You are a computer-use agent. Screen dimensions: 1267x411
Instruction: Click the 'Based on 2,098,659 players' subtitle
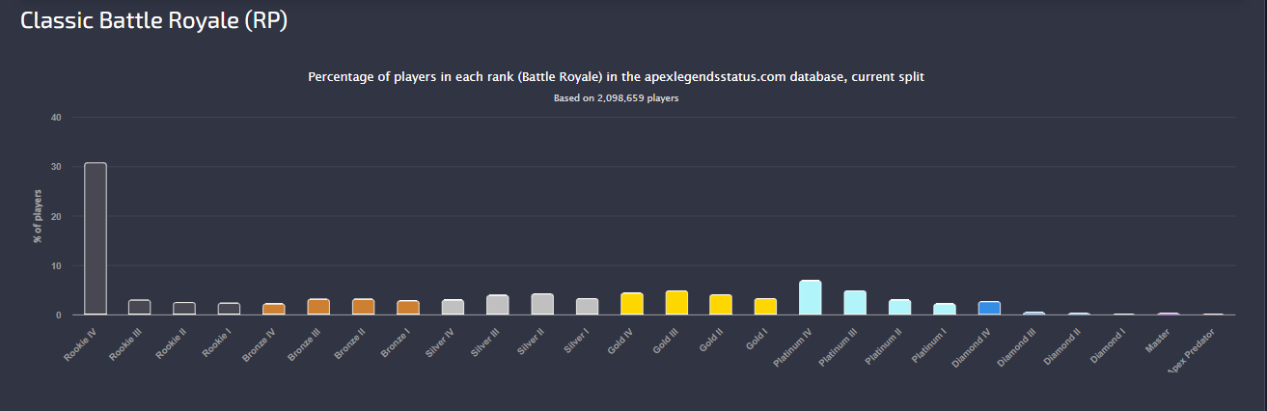617,98
